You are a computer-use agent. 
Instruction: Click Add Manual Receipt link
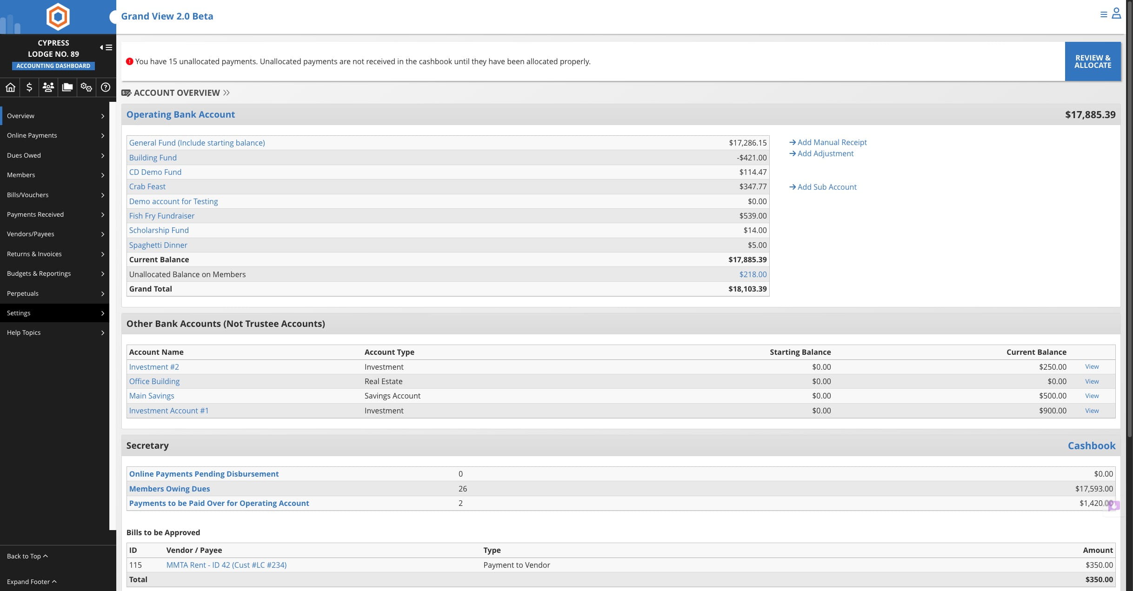click(x=828, y=142)
